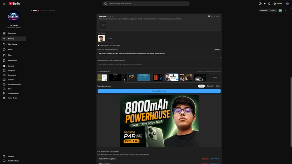Select the Strict match option
Image resolution: width=292 pixels, height=164 pixels.
218,86
